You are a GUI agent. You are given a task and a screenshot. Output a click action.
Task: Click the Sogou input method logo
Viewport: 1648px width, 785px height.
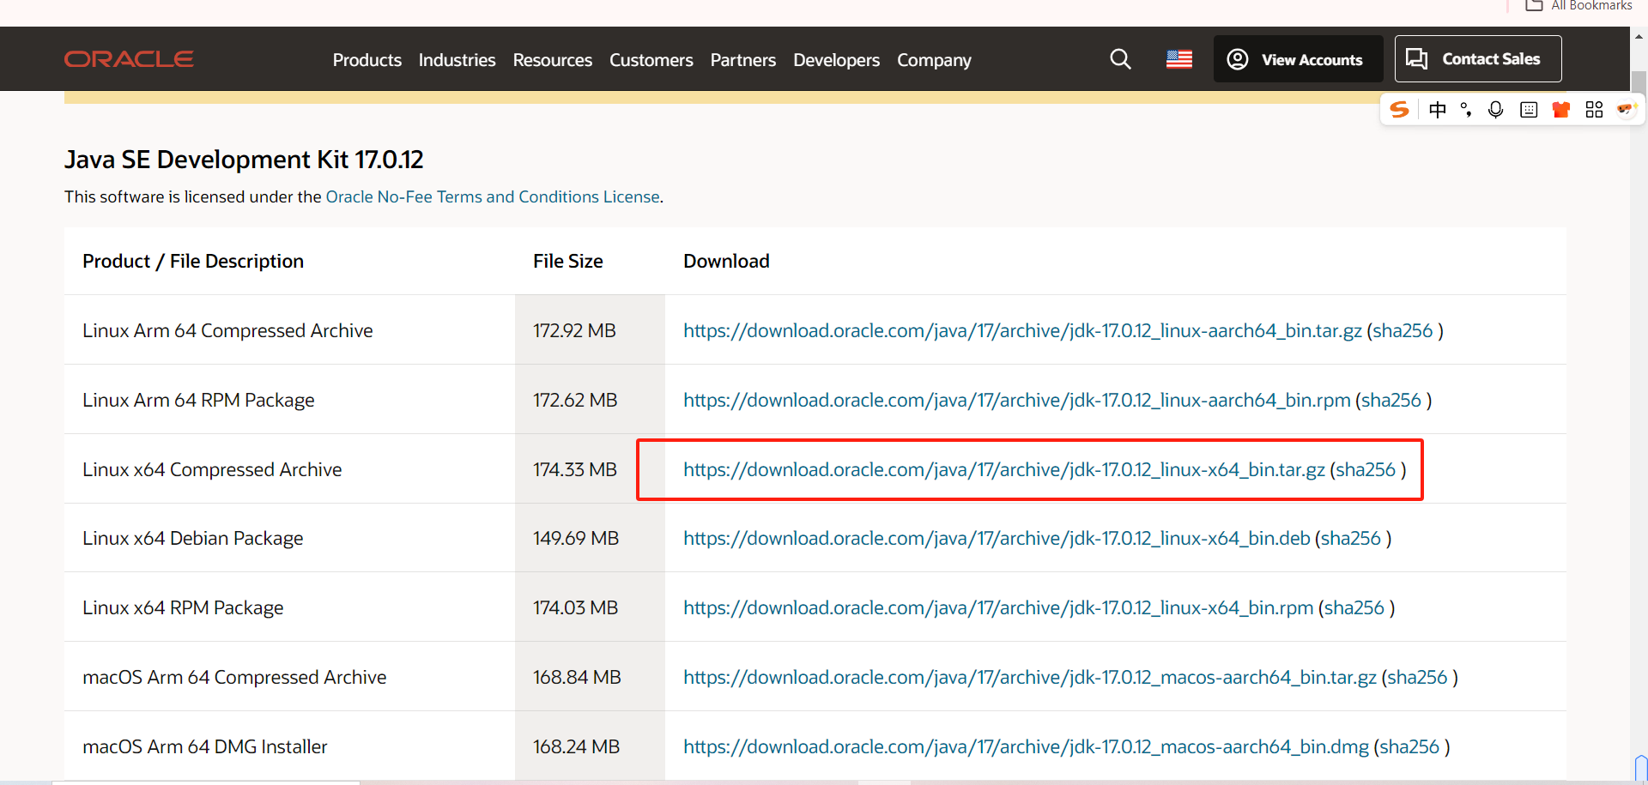pos(1400,109)
